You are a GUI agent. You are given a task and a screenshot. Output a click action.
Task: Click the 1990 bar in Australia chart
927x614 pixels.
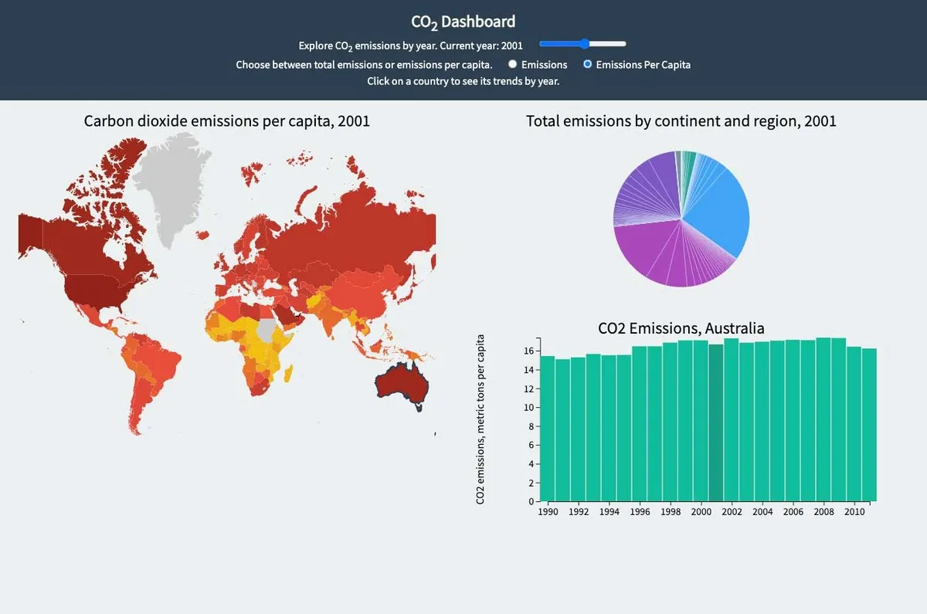(x=548, y=428)
